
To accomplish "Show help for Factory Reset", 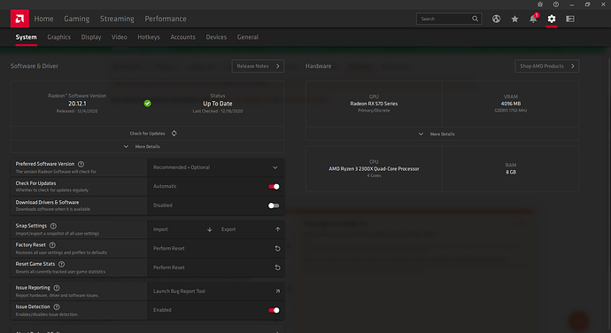I will [x=52, y=245].
